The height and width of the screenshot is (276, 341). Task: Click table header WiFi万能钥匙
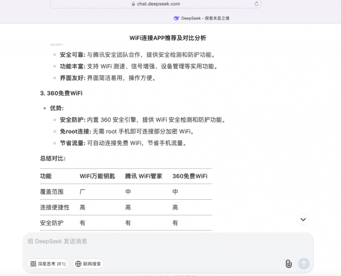click(x=97, y=176)
